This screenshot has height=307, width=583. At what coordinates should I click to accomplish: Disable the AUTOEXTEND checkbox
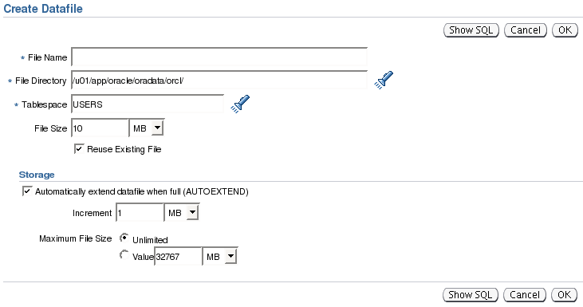(27, 191)
